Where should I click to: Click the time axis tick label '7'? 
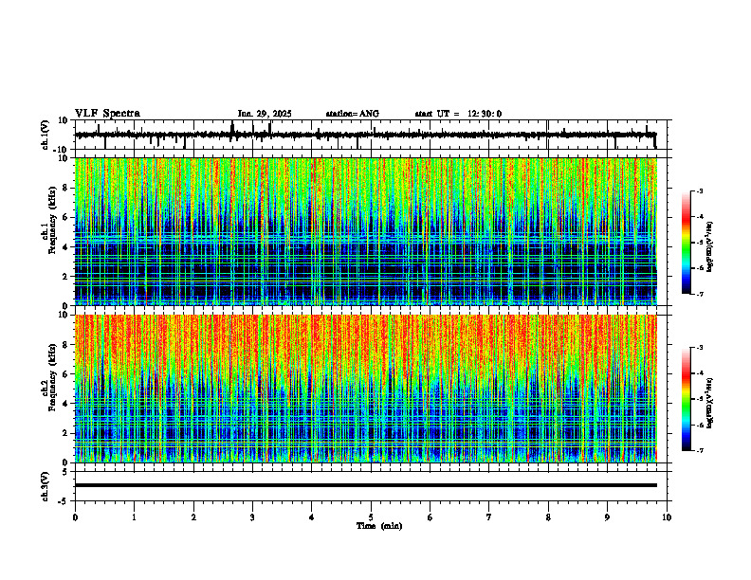pyautogui.click(x=489, y=517)
